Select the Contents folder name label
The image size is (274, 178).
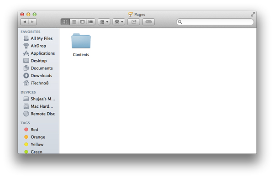coord(81,55)
